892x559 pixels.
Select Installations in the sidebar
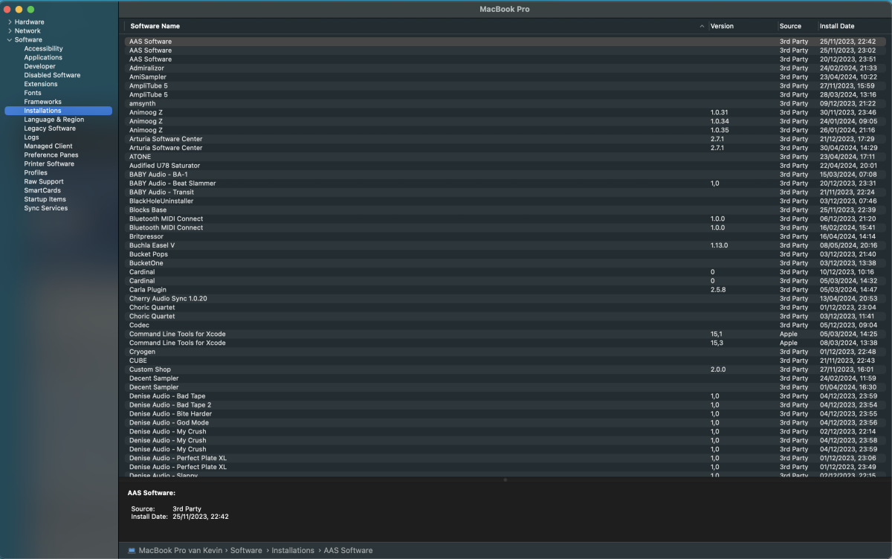point(58,111)
